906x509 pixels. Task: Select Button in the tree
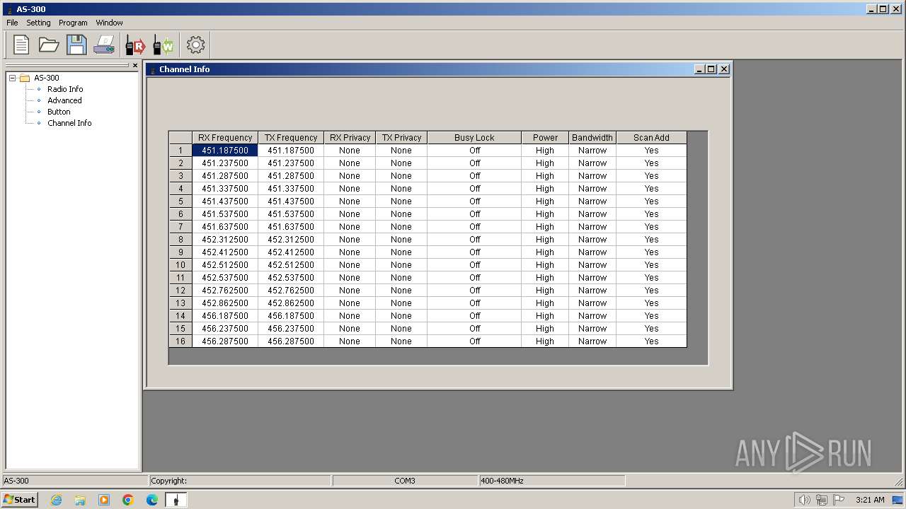pyautogui.click(x=59, y=112)
